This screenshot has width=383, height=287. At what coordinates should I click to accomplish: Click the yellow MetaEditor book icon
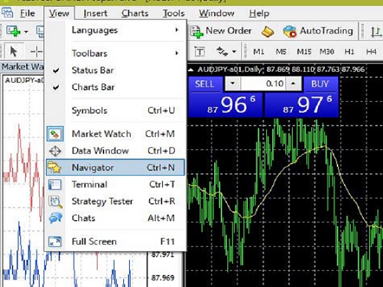click(x=268, y=32)
